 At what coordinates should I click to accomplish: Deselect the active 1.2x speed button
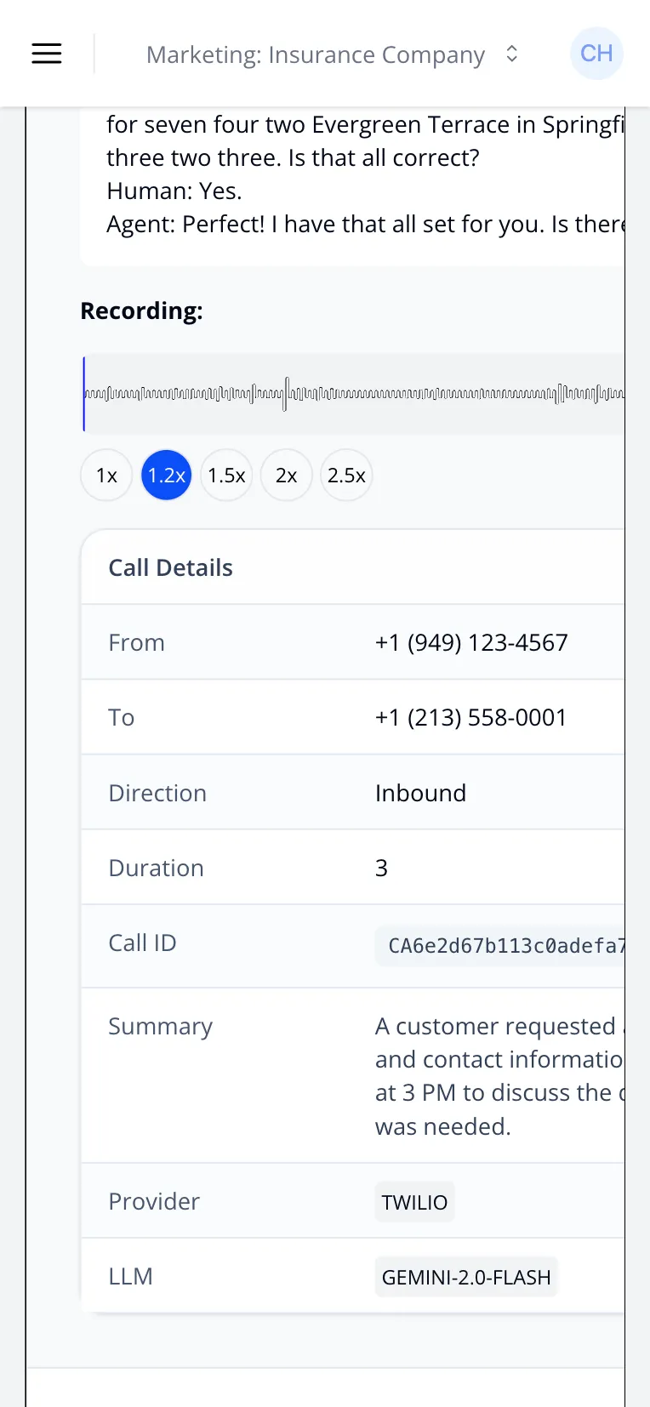[166, 475]
